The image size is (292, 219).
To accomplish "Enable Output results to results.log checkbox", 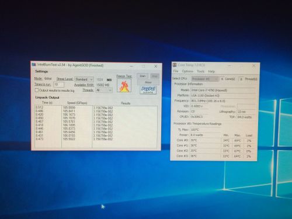I will 36,90.
